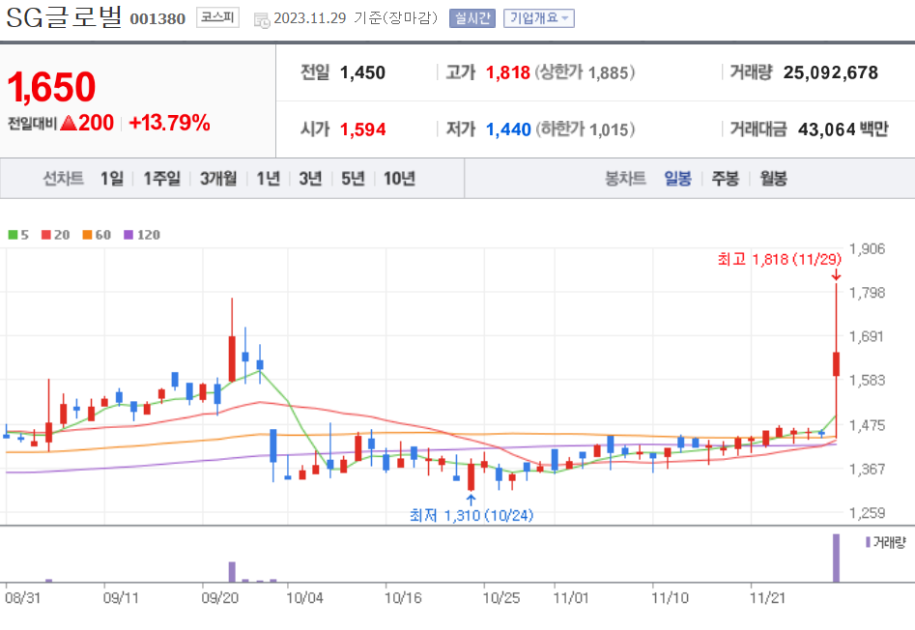Click the 1,259 price axis label
Screen dimensions: 915x630
(x=867, y=513)
